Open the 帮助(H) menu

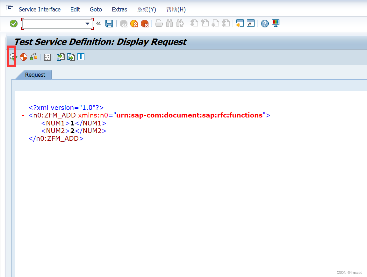176,10
